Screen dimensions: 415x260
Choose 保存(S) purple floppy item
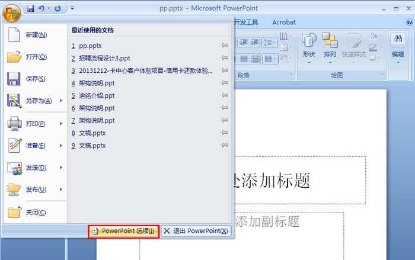pos(36,79)
